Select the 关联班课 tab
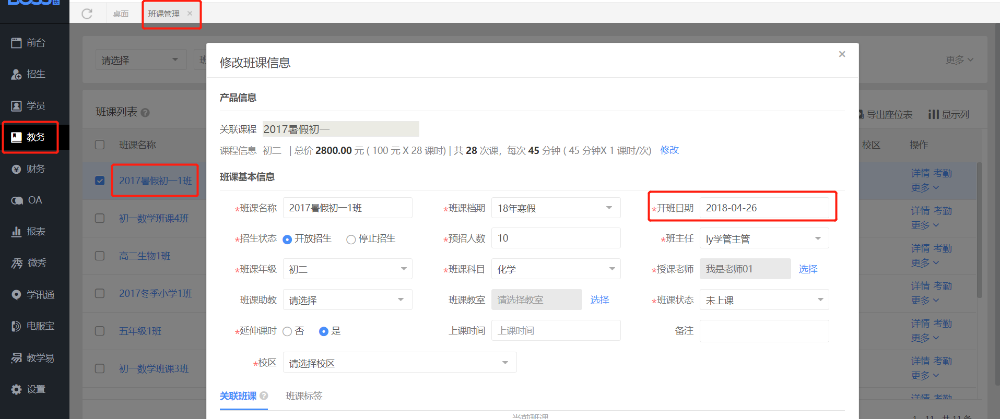This screenshot has width=1000, height=419. pos(238,396)
